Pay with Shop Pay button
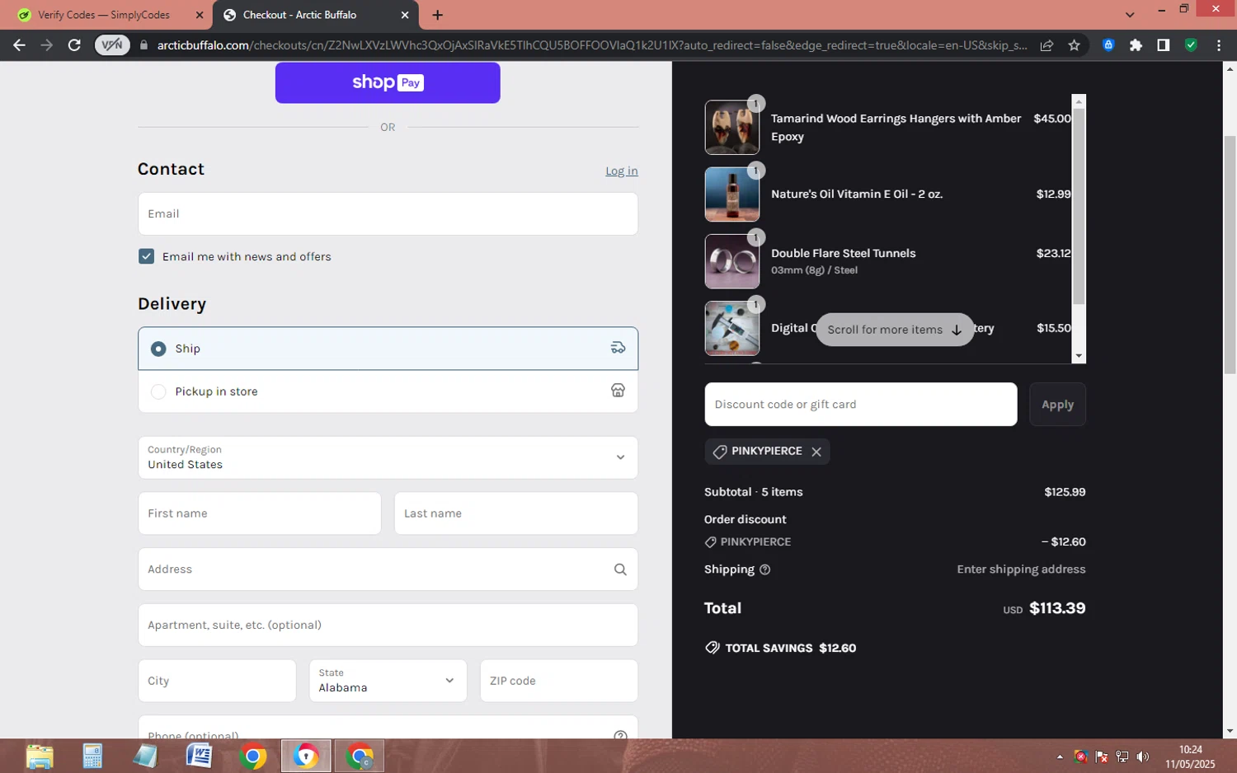 [x=388, y=82]
